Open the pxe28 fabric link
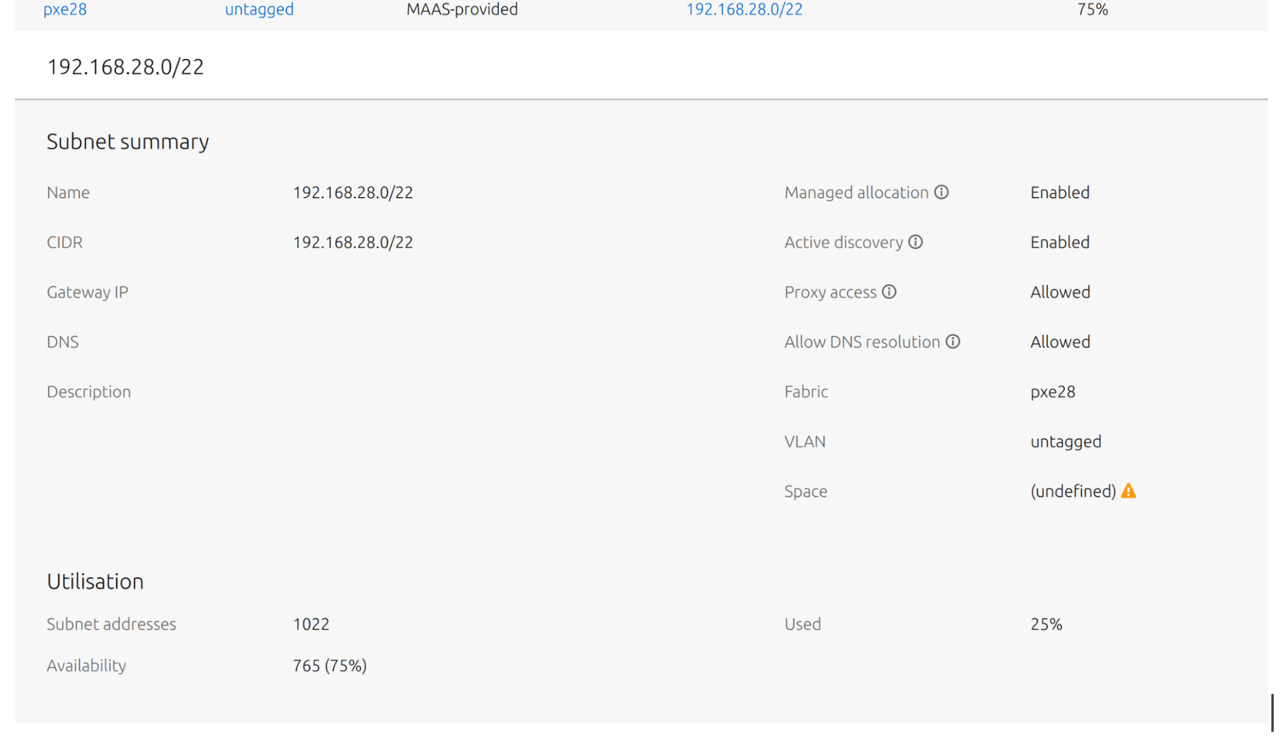Viewport: 1282px width, 736px height. (x=65, y=9)
